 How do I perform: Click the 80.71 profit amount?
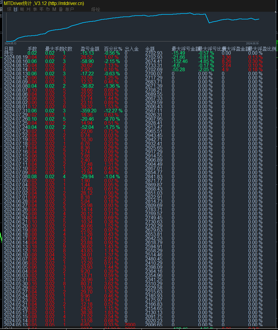coord(86,284)
